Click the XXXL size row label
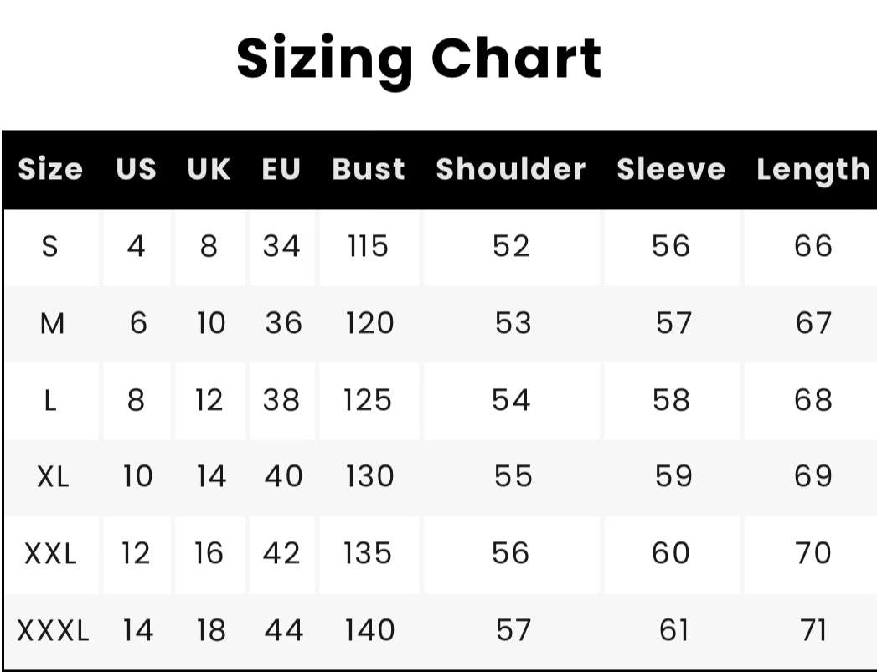The height and width of the screenshot is (672, 877). [x=53, y=631]
